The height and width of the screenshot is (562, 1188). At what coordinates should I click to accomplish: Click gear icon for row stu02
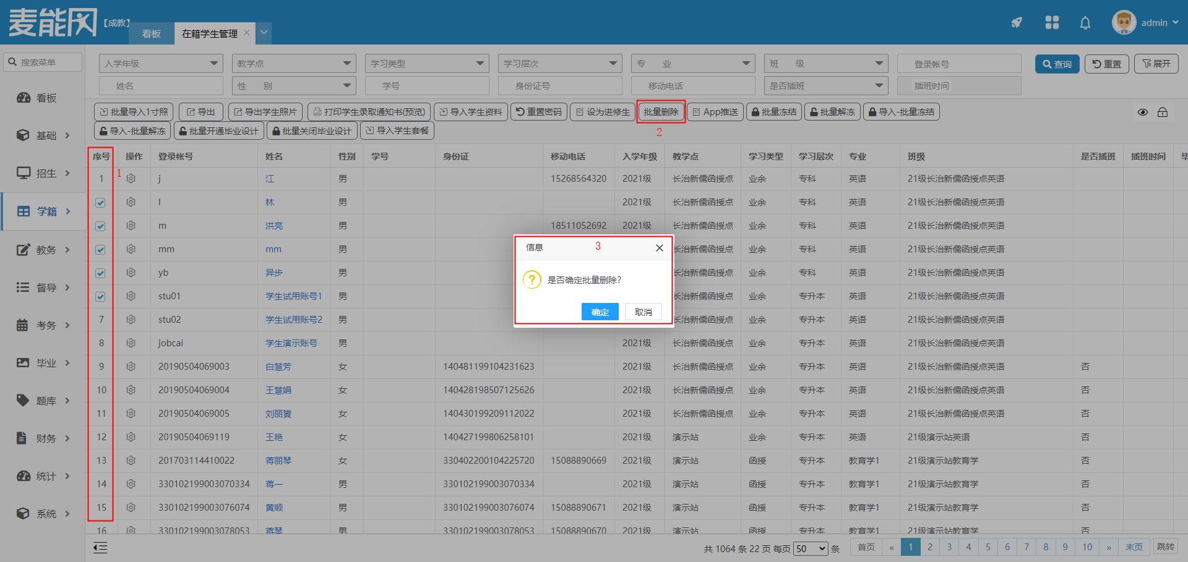(x=131, y=320)
